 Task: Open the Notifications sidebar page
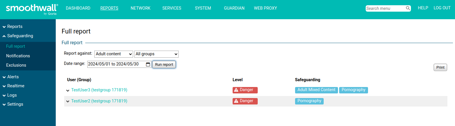pos(18,56)
